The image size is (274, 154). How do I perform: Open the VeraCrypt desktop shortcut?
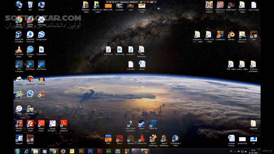[41, 21]
